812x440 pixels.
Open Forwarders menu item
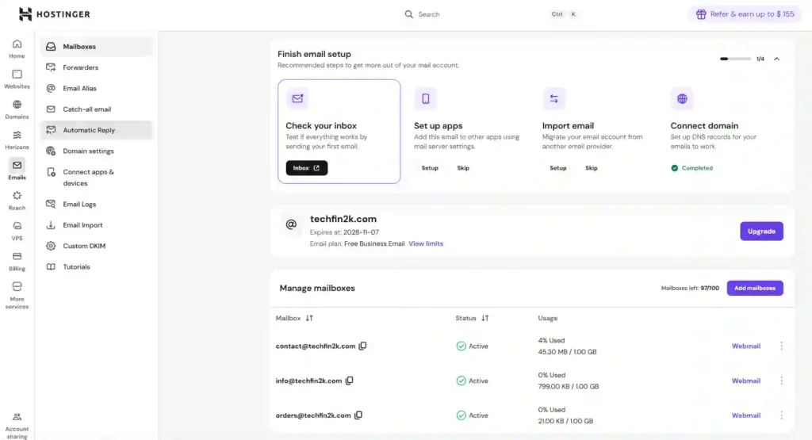[96, 67]
